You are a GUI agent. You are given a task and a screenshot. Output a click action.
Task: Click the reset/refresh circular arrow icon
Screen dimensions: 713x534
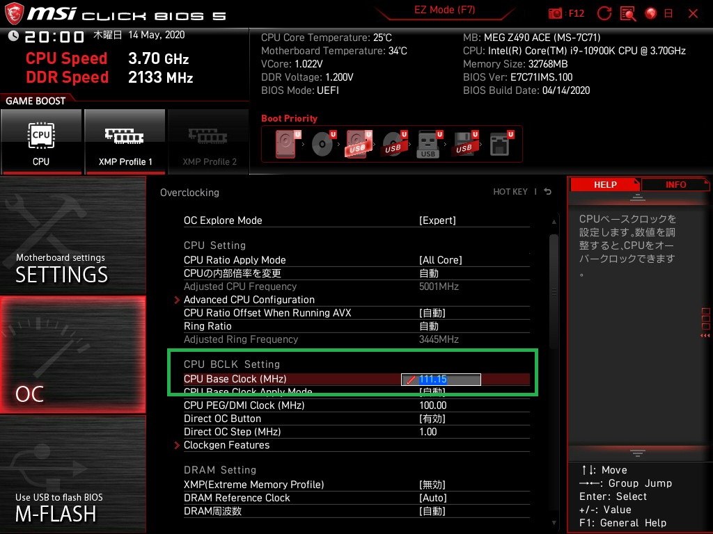click(604, 14)
